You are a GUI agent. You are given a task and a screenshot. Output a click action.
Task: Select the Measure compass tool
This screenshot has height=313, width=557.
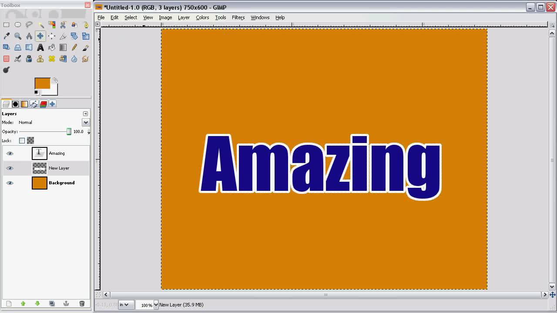click(29, 36)
